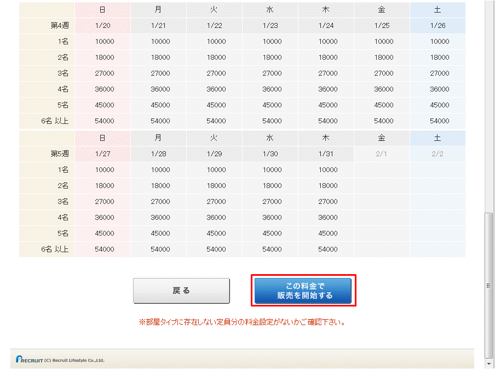Select the grayed-out 2/1 date cell

coord(382,154)
